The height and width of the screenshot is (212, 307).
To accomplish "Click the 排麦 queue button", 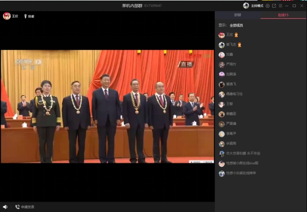I will 29,16.
